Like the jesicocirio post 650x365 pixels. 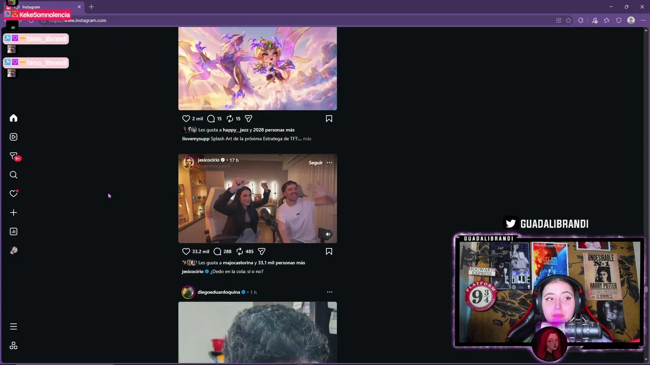click(186, 251)
